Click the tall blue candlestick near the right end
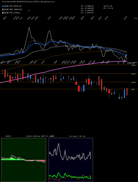This screenshot has width=138, height=182. coord(124,93)
